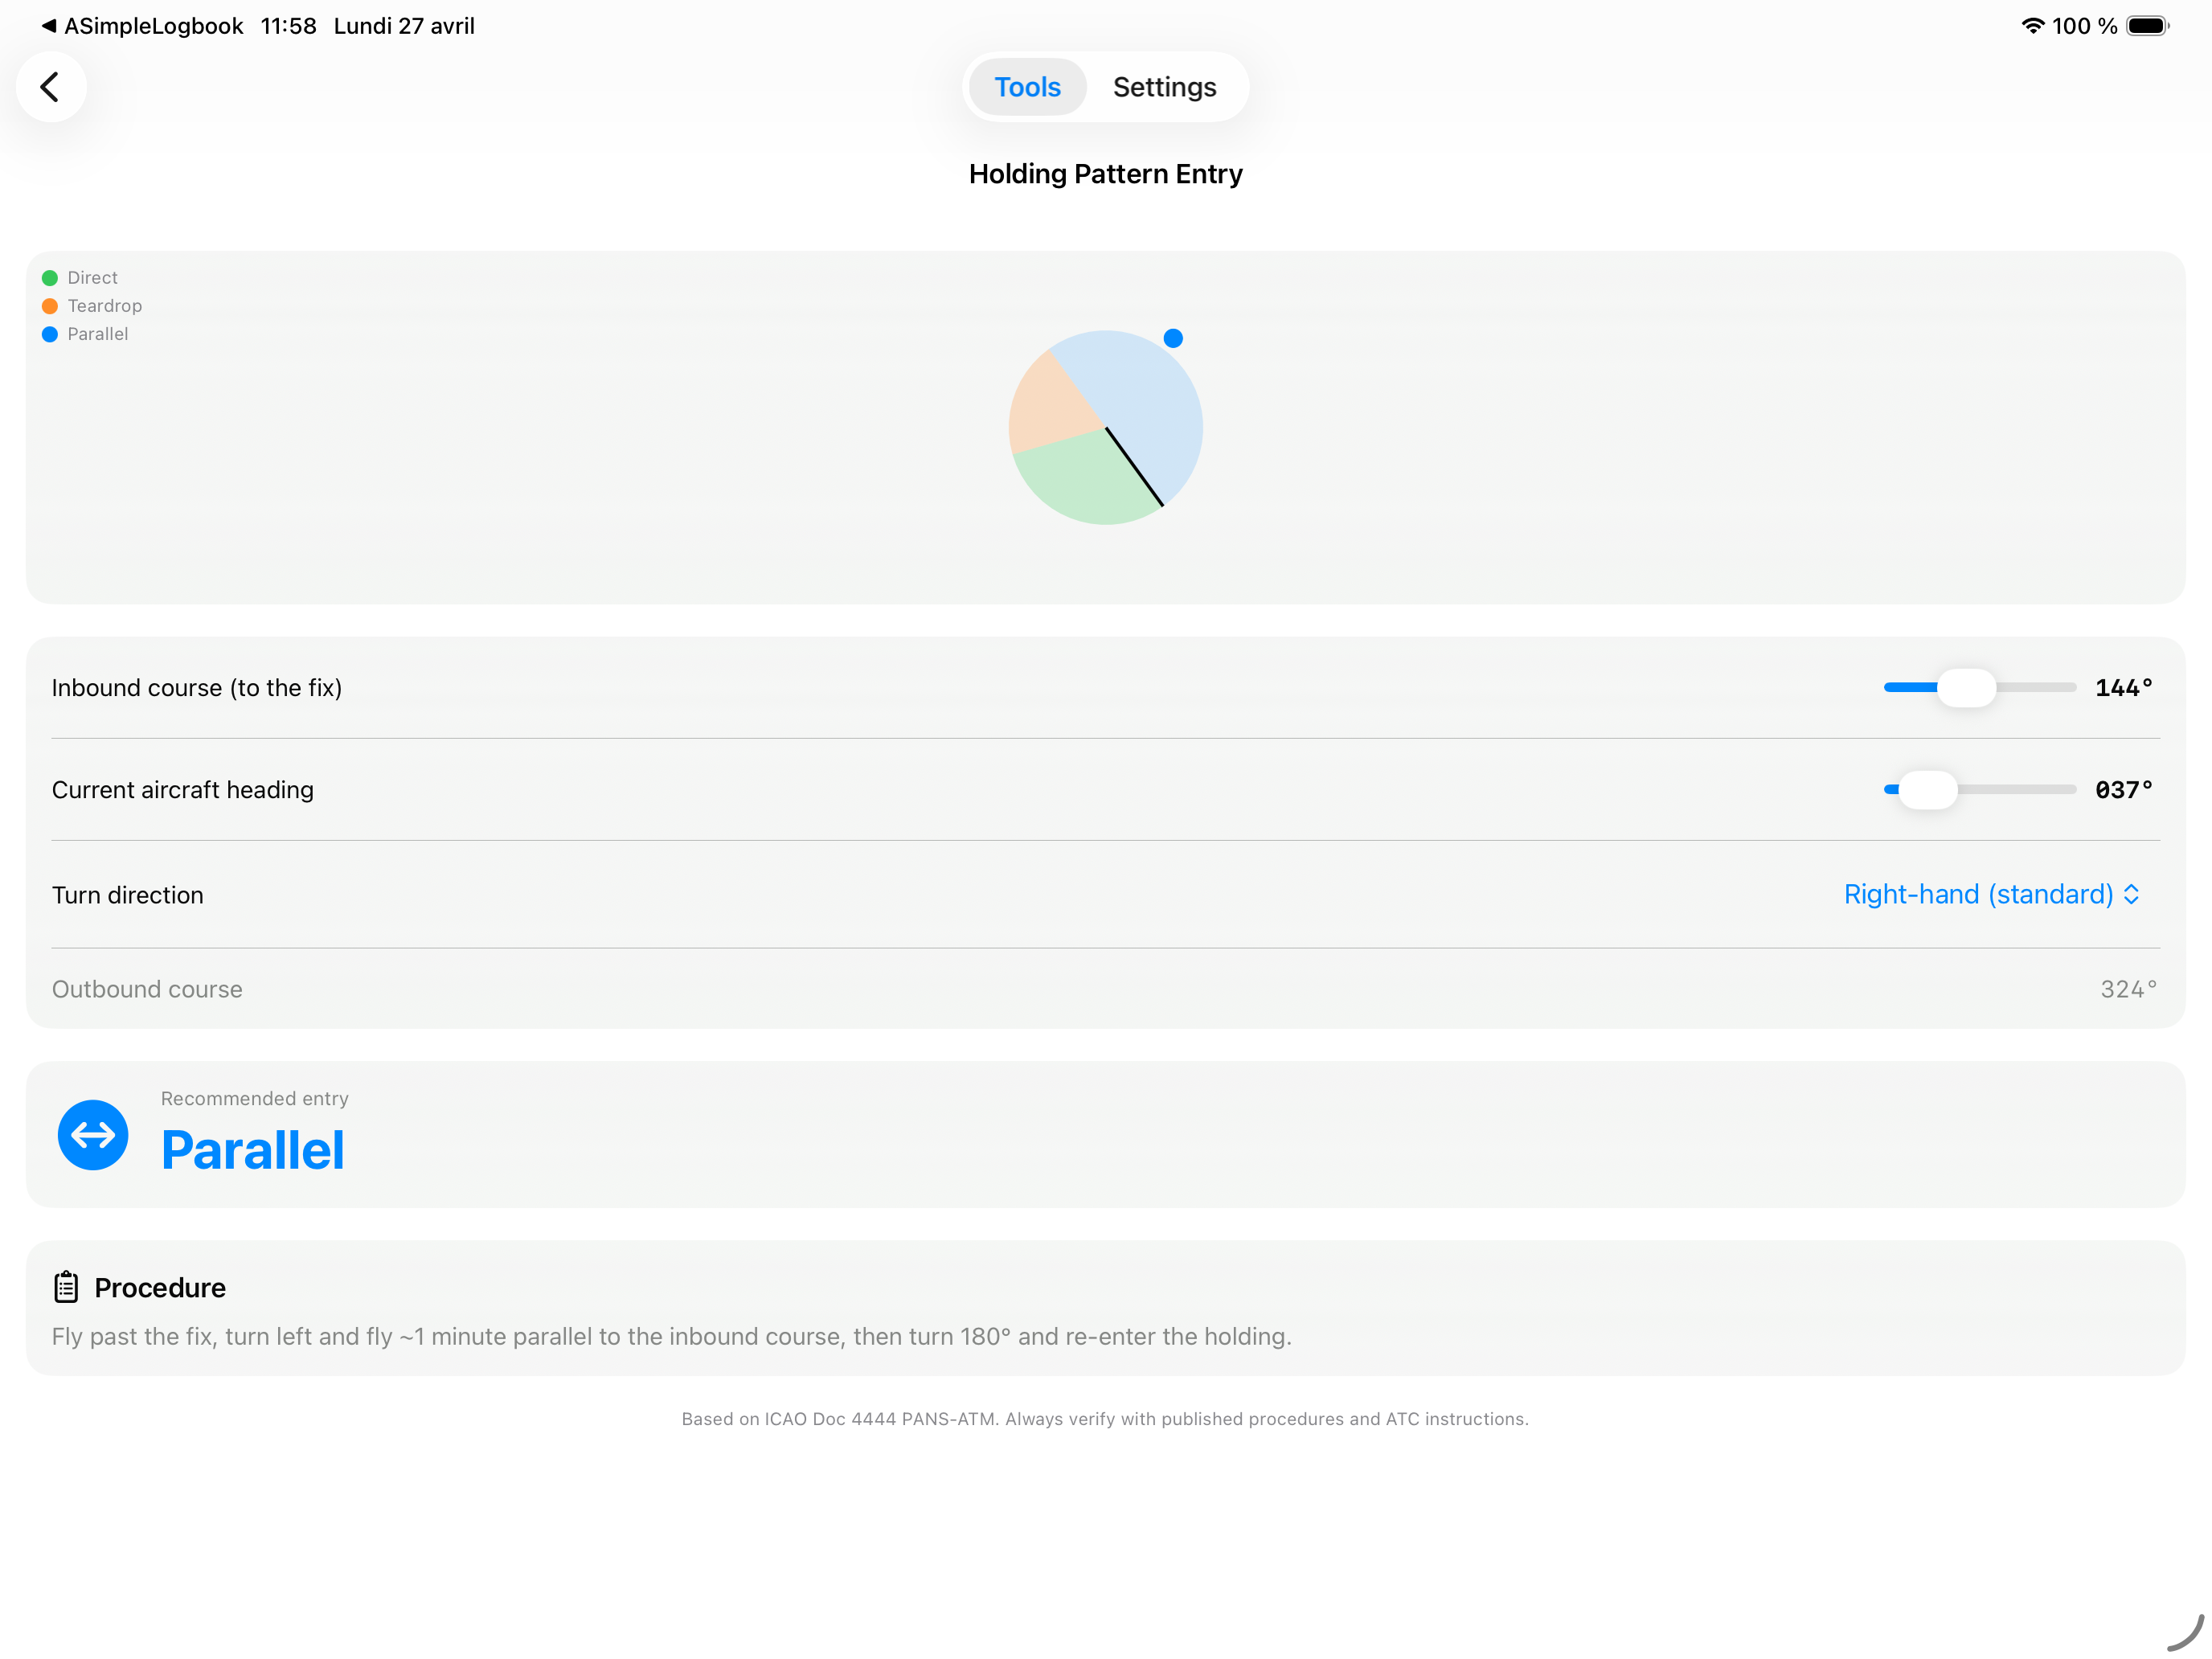Click the '144°' inbound course value
The image size is (2212, 1659).
2124,688
